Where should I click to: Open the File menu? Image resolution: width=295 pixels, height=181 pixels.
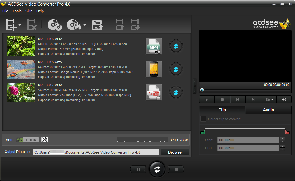point(5,11)
